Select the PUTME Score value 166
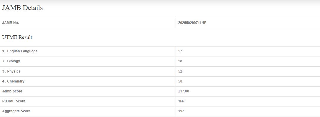The height and width of the screenshot is (117, 320). [181, 101]
